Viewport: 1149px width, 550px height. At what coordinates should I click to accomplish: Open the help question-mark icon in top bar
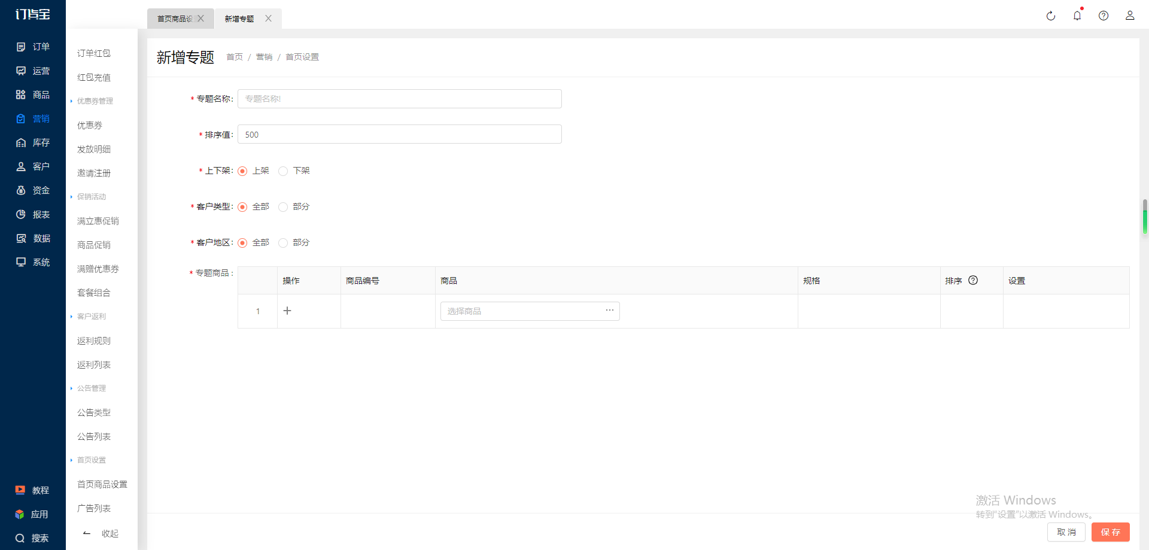[1104, 16]
